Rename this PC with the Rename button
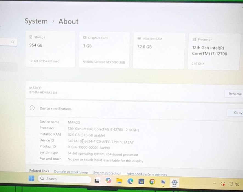 pos(234,94)
